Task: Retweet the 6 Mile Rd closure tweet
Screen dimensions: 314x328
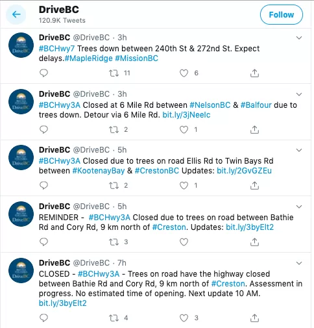Action: point(114,130)
